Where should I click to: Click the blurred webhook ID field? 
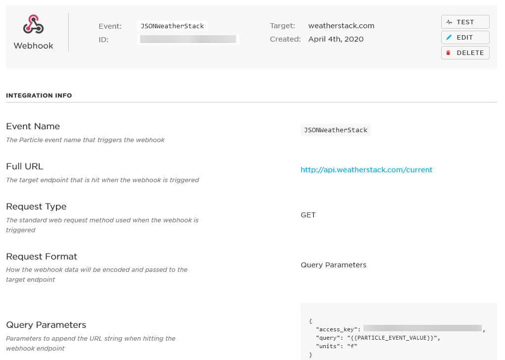click(x=188, y=39)
